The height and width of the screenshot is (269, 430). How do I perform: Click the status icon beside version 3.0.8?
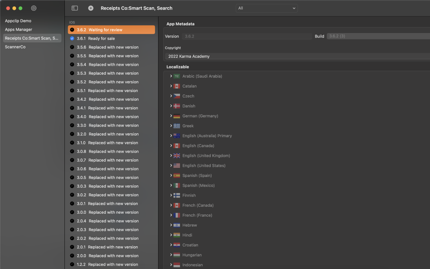click(x=72, y=151)
